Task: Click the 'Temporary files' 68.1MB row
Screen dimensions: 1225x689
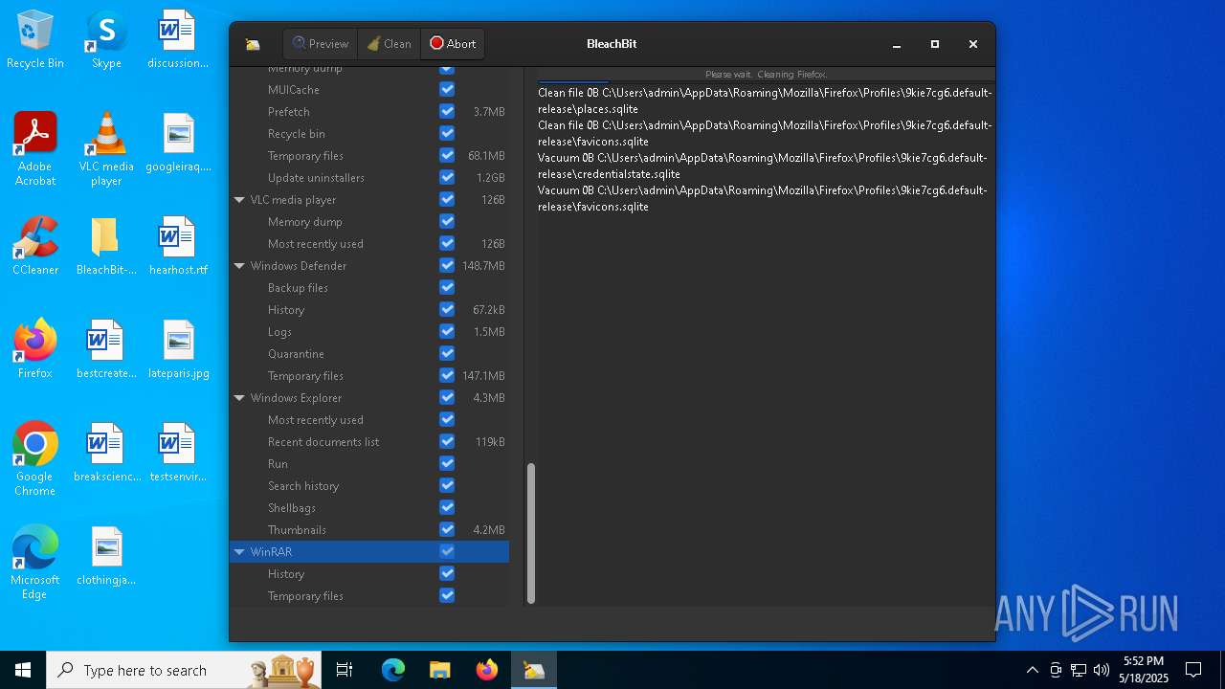Action: [369, 155]
